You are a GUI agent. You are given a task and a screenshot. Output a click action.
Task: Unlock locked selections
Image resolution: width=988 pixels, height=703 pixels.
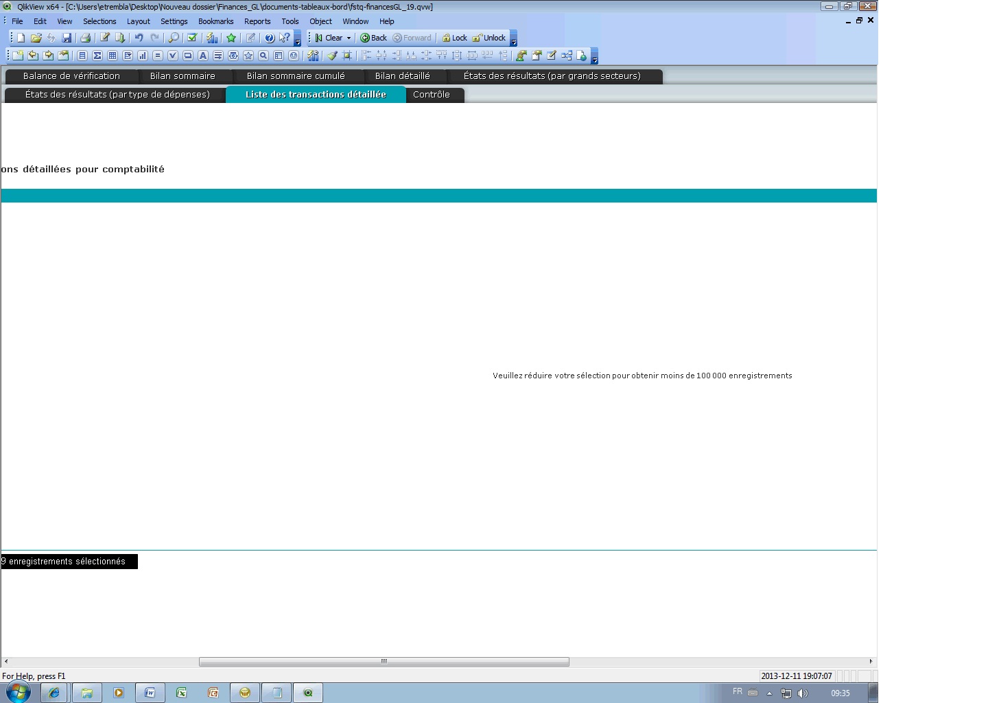489,38
